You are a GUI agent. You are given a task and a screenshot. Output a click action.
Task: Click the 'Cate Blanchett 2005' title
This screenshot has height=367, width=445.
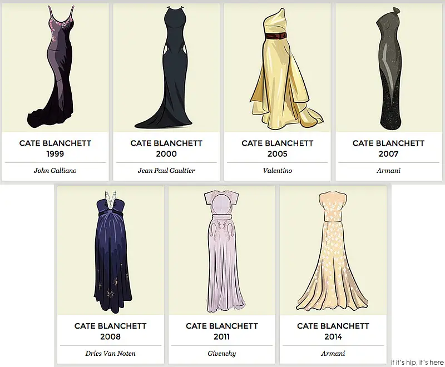click(x=277, y=148)
